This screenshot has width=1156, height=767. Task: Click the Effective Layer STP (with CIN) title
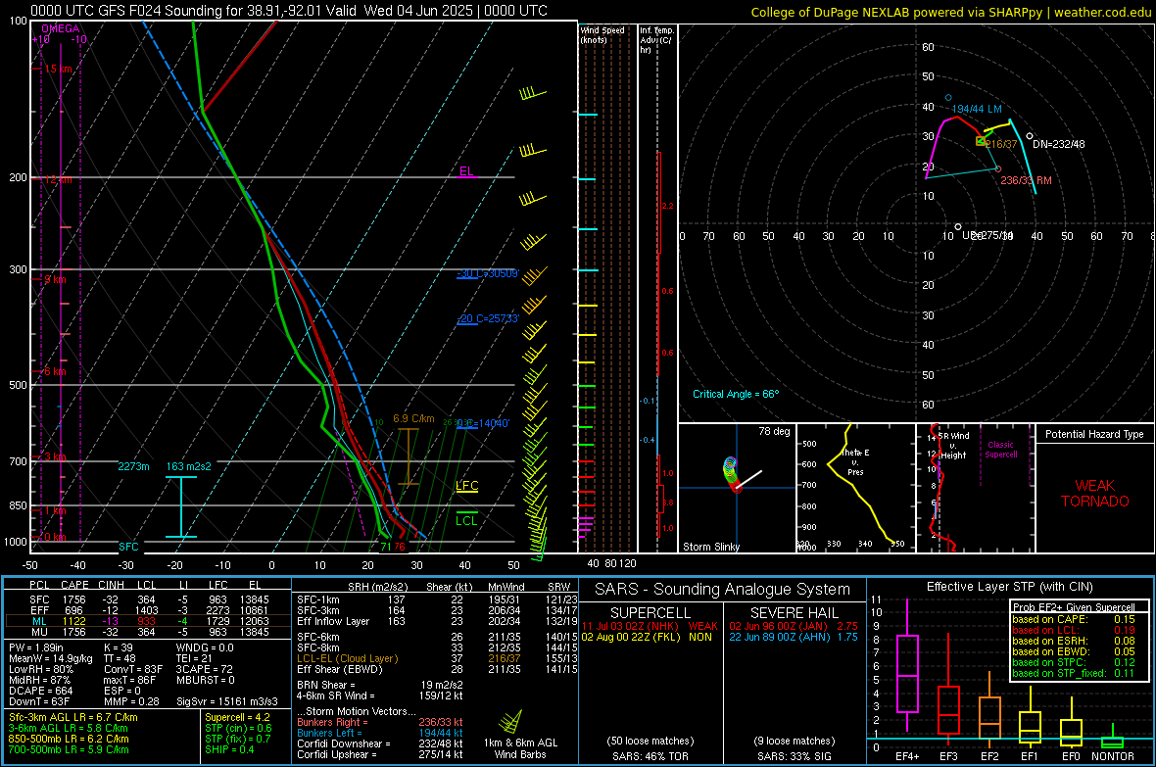1009,587
